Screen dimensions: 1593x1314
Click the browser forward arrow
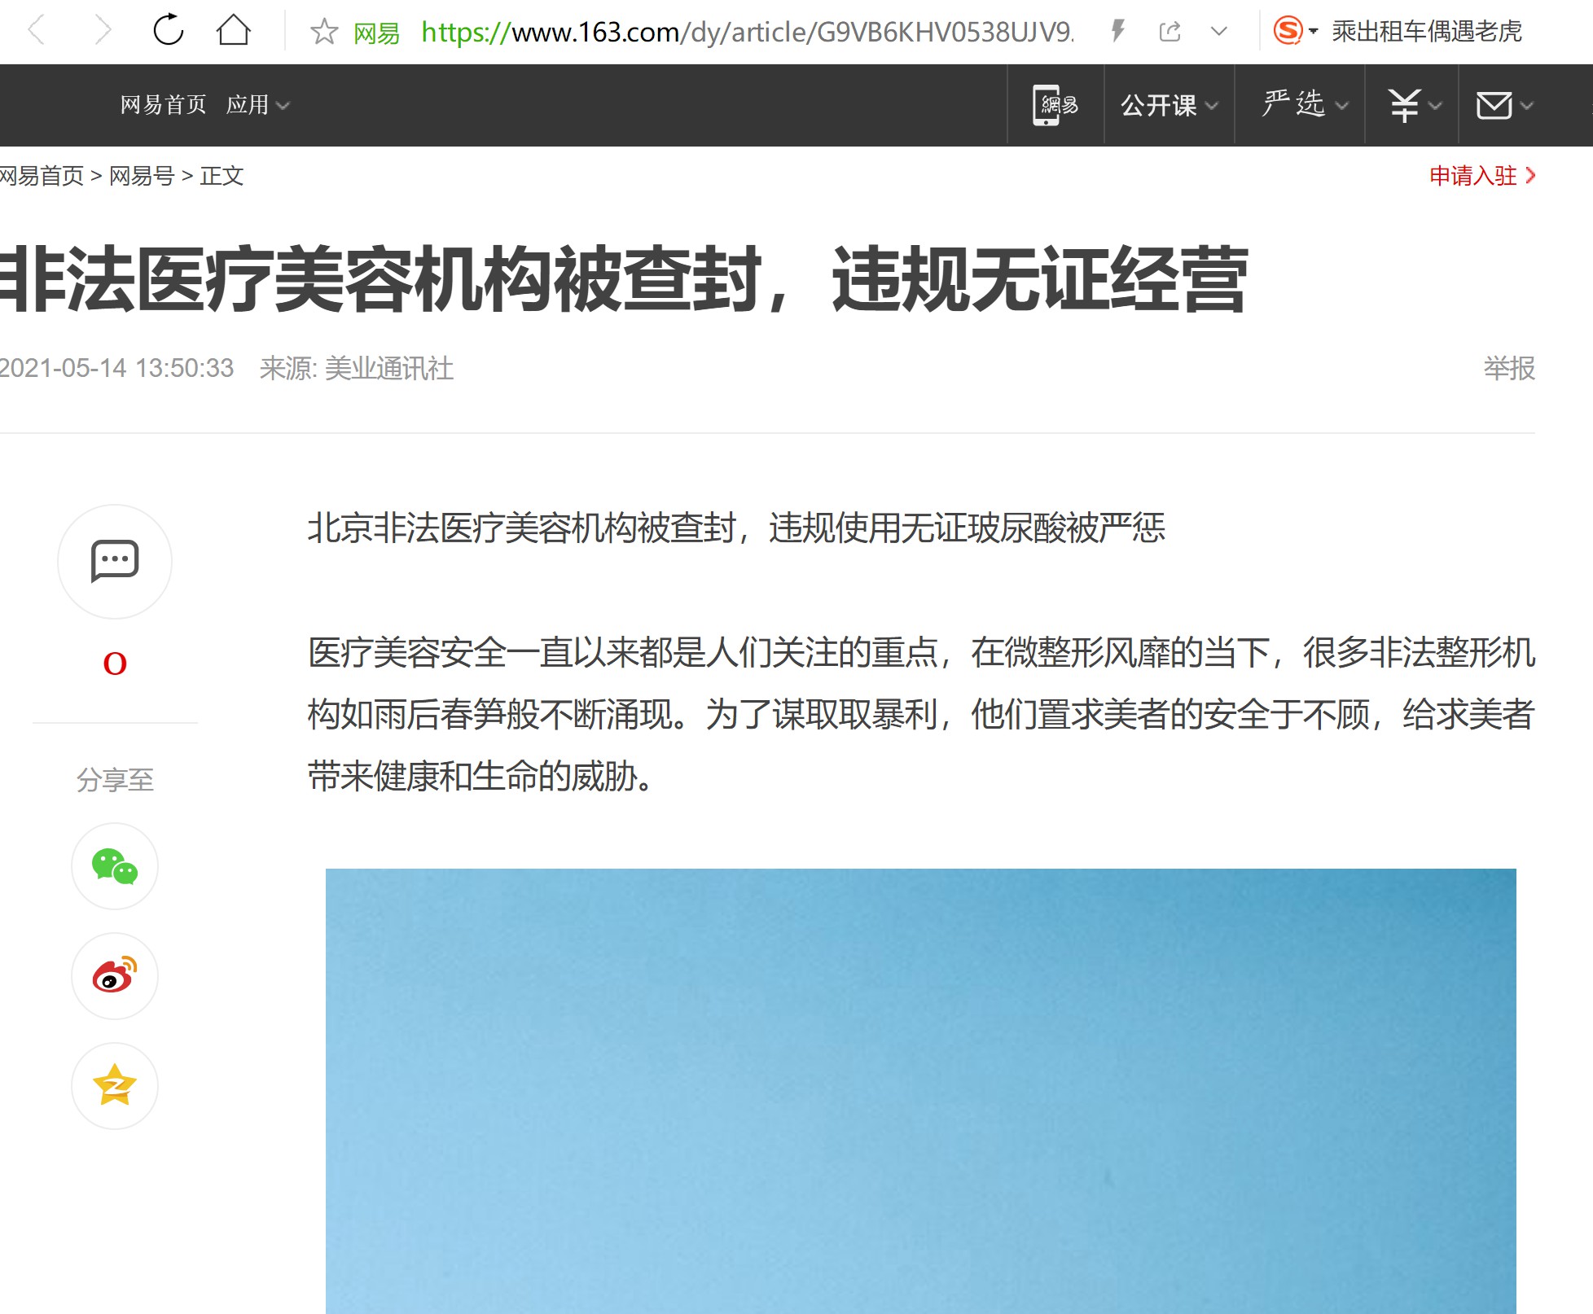(x=102, y=32)
